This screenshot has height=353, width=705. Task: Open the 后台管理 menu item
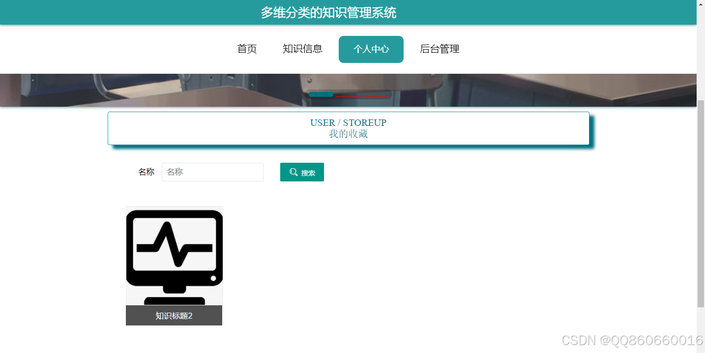(440, 49)
